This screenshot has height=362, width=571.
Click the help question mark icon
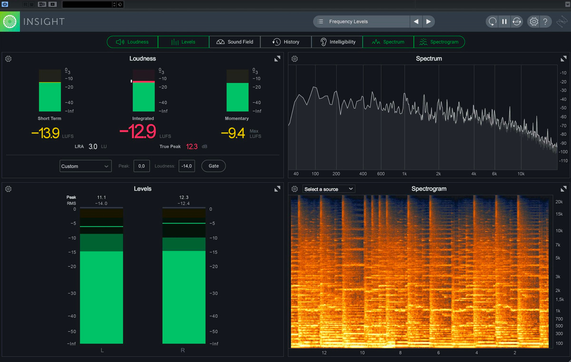tap(546, 21)
